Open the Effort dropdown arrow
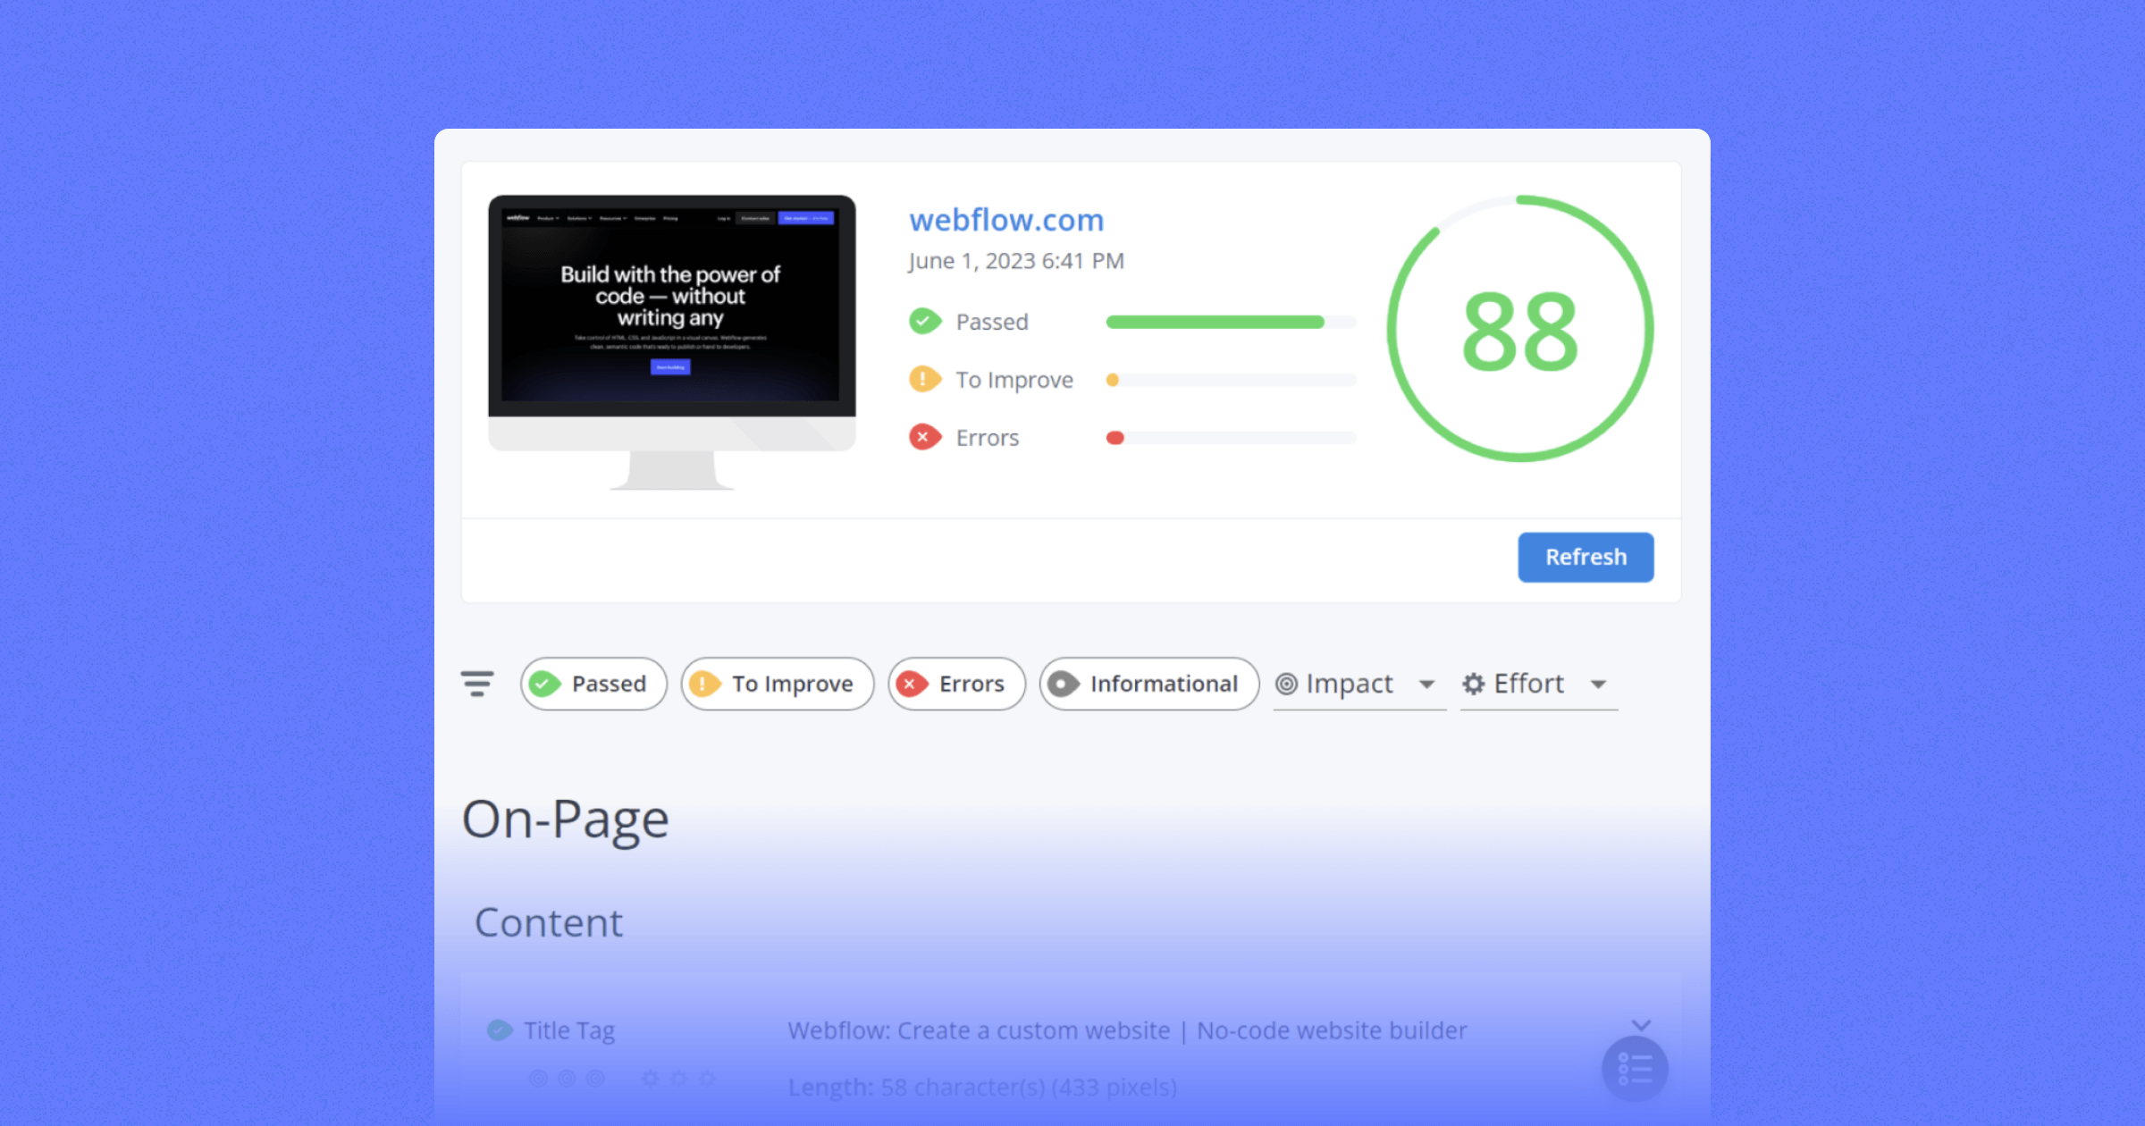Screen dimensions: 2145x1126 [x=1598, y=685]
